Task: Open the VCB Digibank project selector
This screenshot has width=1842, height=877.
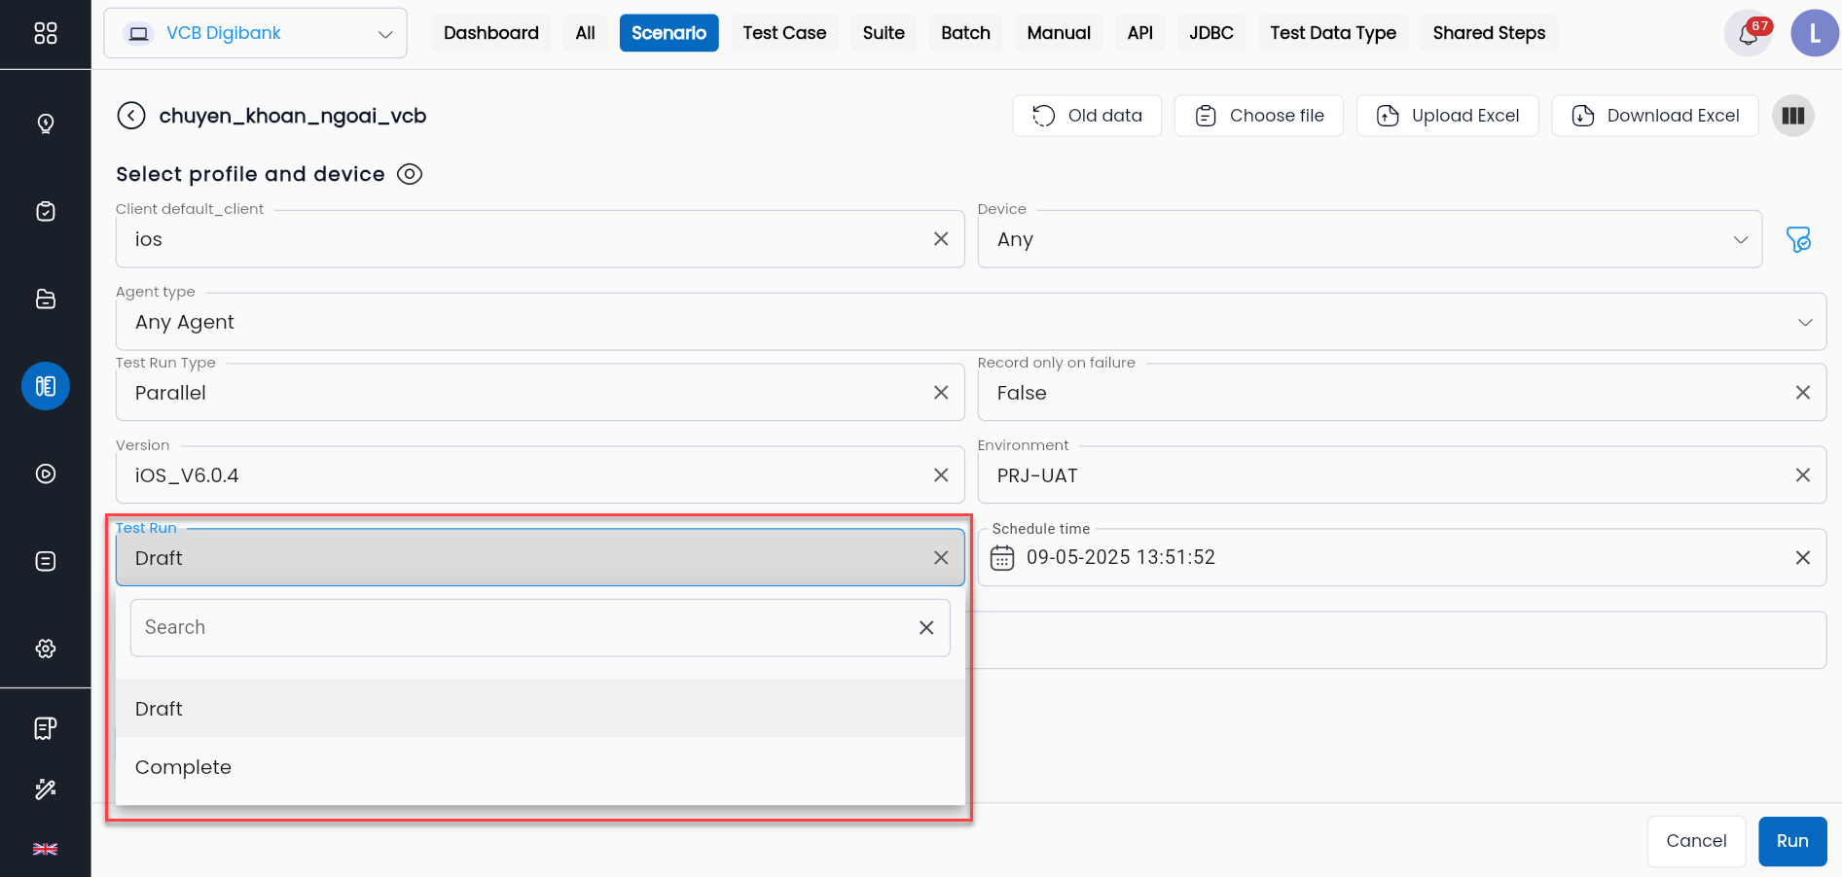Action: (255, 34)
